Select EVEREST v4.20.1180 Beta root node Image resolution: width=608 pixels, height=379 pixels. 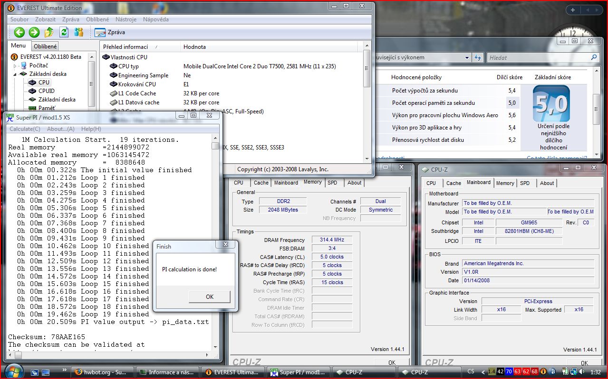(46, 57)
